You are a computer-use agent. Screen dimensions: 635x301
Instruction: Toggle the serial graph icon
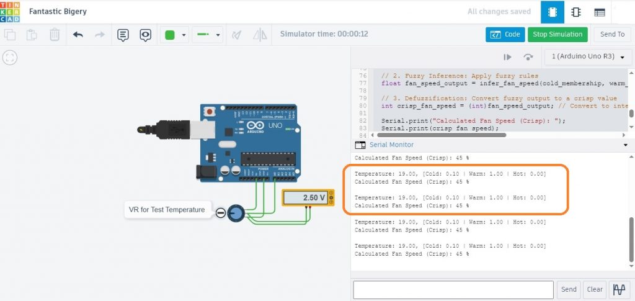pos(619,290)
